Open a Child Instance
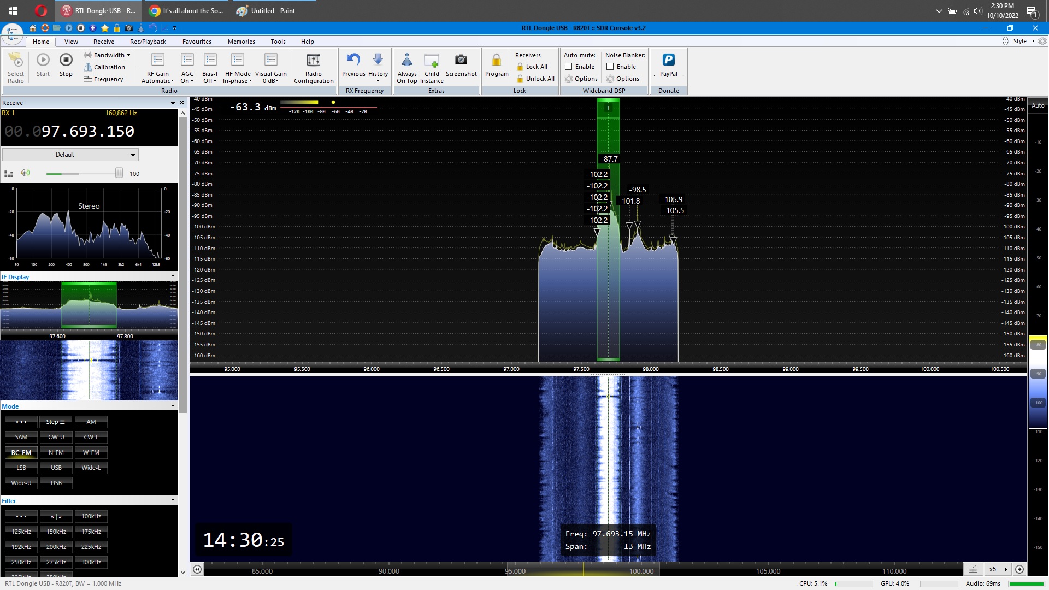Viewport: 1049px width, 590px height. [432, 60]
